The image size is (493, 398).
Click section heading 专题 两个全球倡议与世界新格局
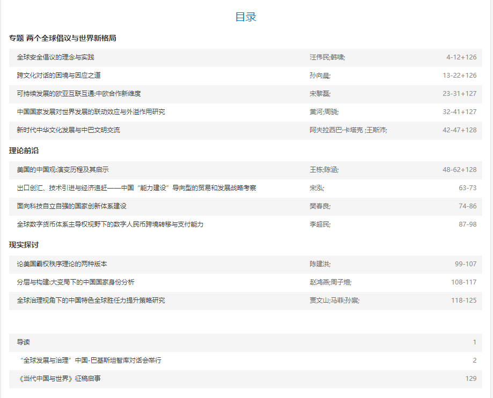tap(63, 38)
